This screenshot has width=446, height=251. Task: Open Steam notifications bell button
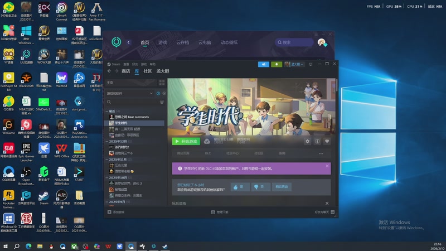[277, 64]
